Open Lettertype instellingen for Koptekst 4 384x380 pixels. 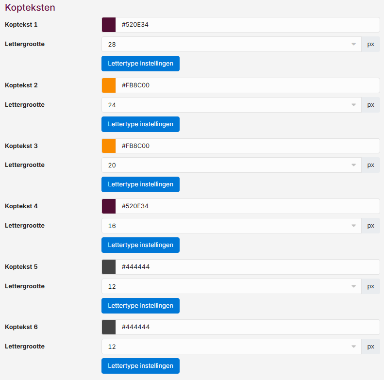click(x=140, y=245)
